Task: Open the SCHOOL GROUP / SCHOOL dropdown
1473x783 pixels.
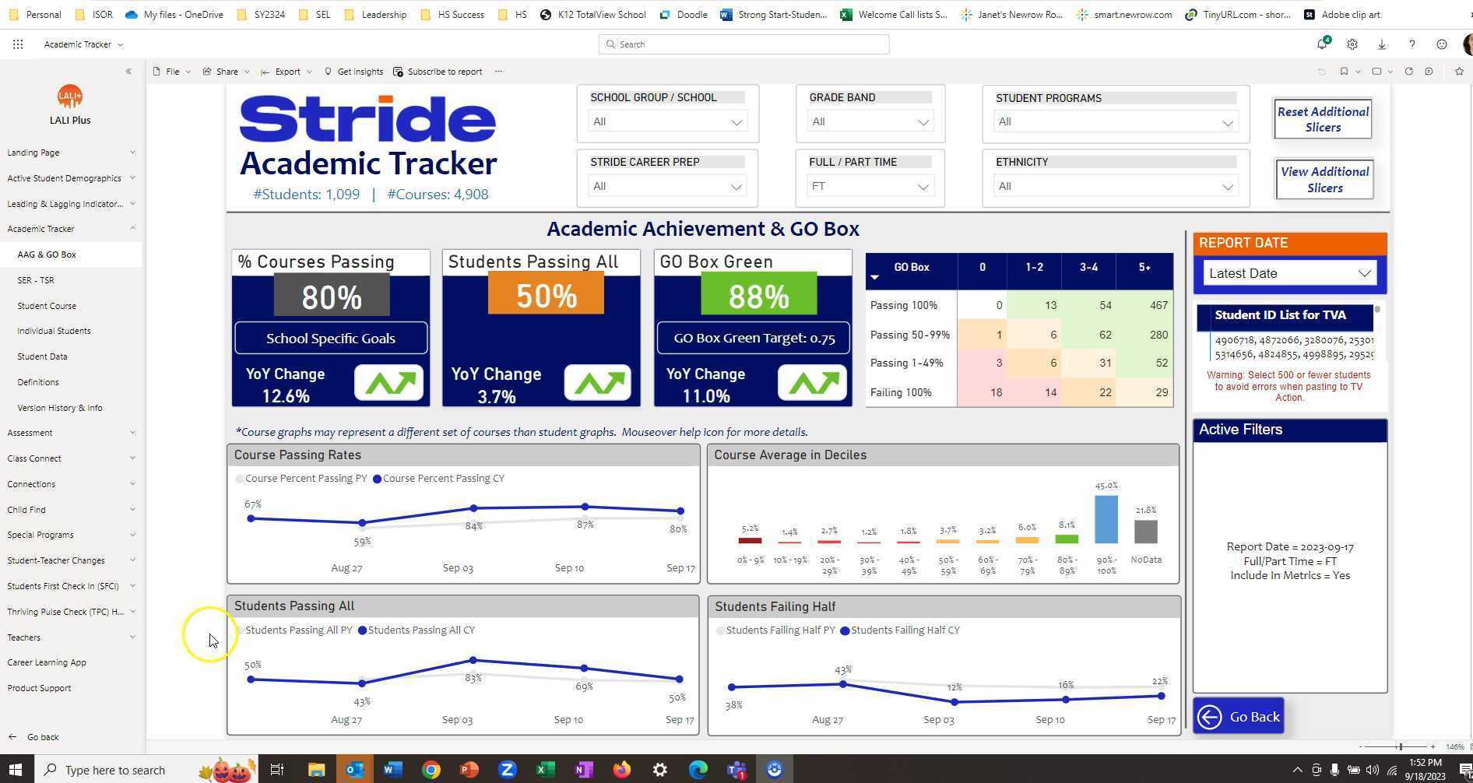Action: 667,121
